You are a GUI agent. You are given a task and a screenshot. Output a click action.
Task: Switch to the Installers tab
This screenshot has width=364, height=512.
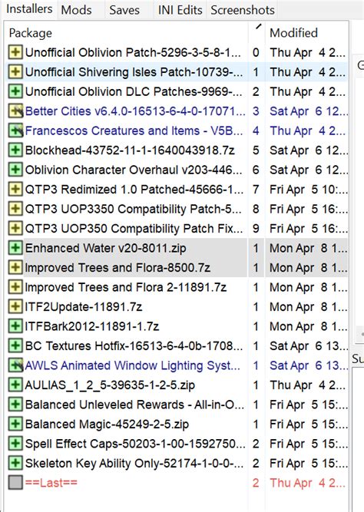pos(29,9)
